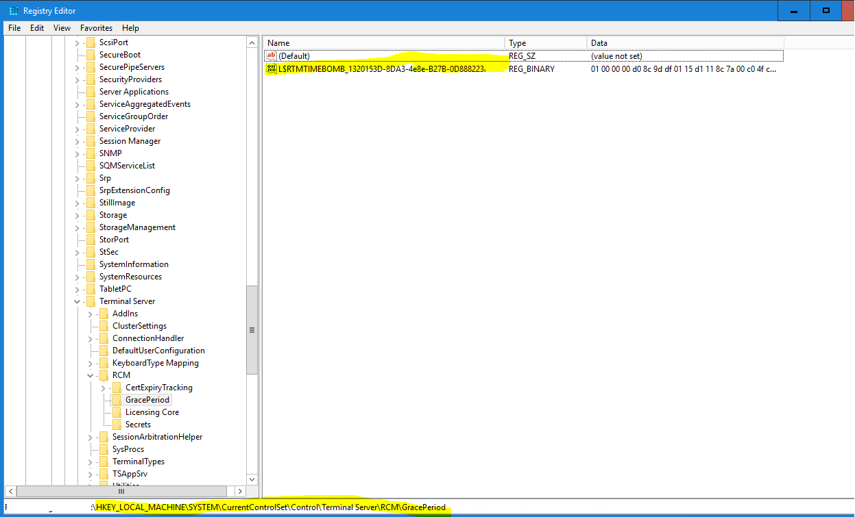Click the ScsiPort folder icon
855x517 pixels.
tap(91, 42)
